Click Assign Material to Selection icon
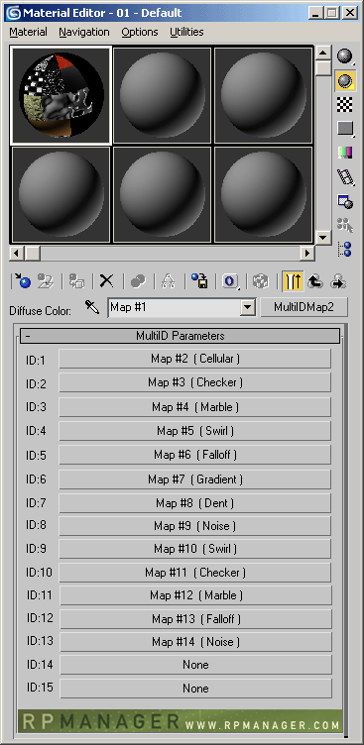Viewport: 364px width, 745px height. [76, 281]
